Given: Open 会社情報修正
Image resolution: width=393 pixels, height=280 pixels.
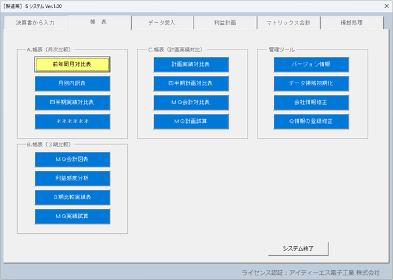Looking at the screenshot, I should click(311, 102).
